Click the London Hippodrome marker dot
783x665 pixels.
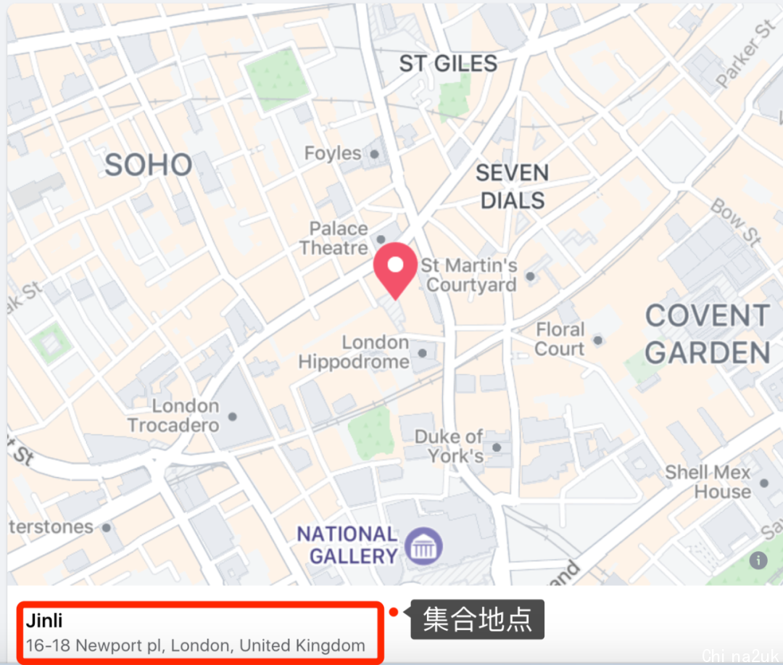pos(422,353)
